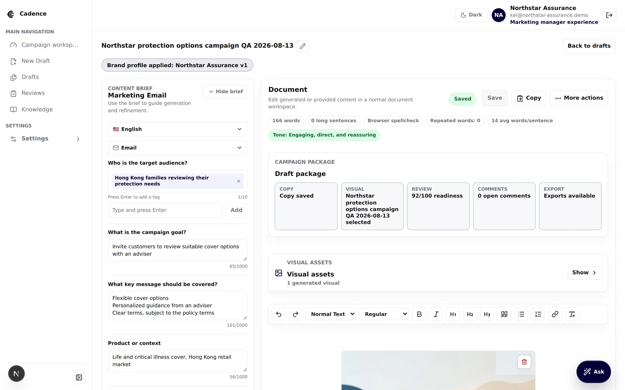
Task: Edit the campaign title pencil icon
Action: (303, 46)
